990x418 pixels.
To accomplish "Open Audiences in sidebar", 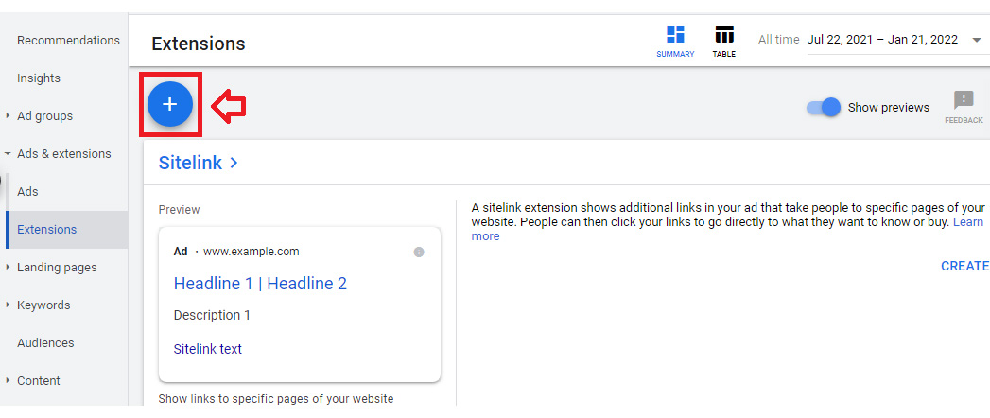I will click(x=45, y=343).
